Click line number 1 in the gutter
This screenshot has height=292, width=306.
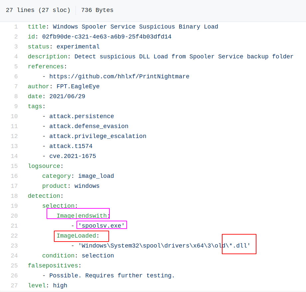point(16,27)
